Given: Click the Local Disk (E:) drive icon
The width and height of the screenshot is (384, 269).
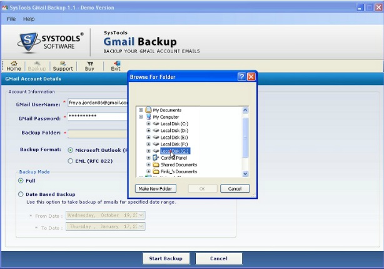Looking at the screenshot, I should (x=156, y=138).
